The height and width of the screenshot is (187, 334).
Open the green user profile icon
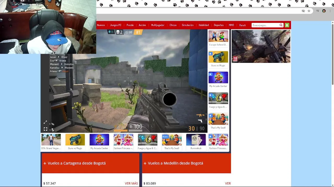287,25
